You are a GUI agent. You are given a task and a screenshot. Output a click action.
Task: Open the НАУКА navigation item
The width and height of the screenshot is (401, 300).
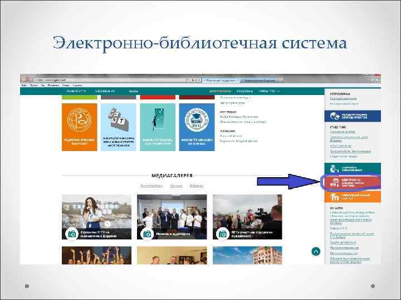pos(134,91)
